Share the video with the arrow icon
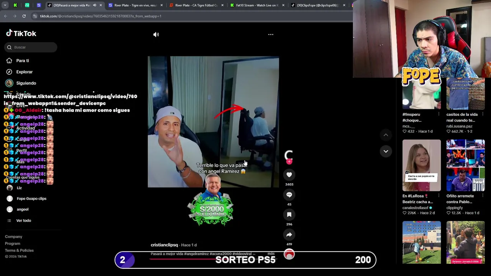This screenshot has width=491, height=276. [289, 235]
